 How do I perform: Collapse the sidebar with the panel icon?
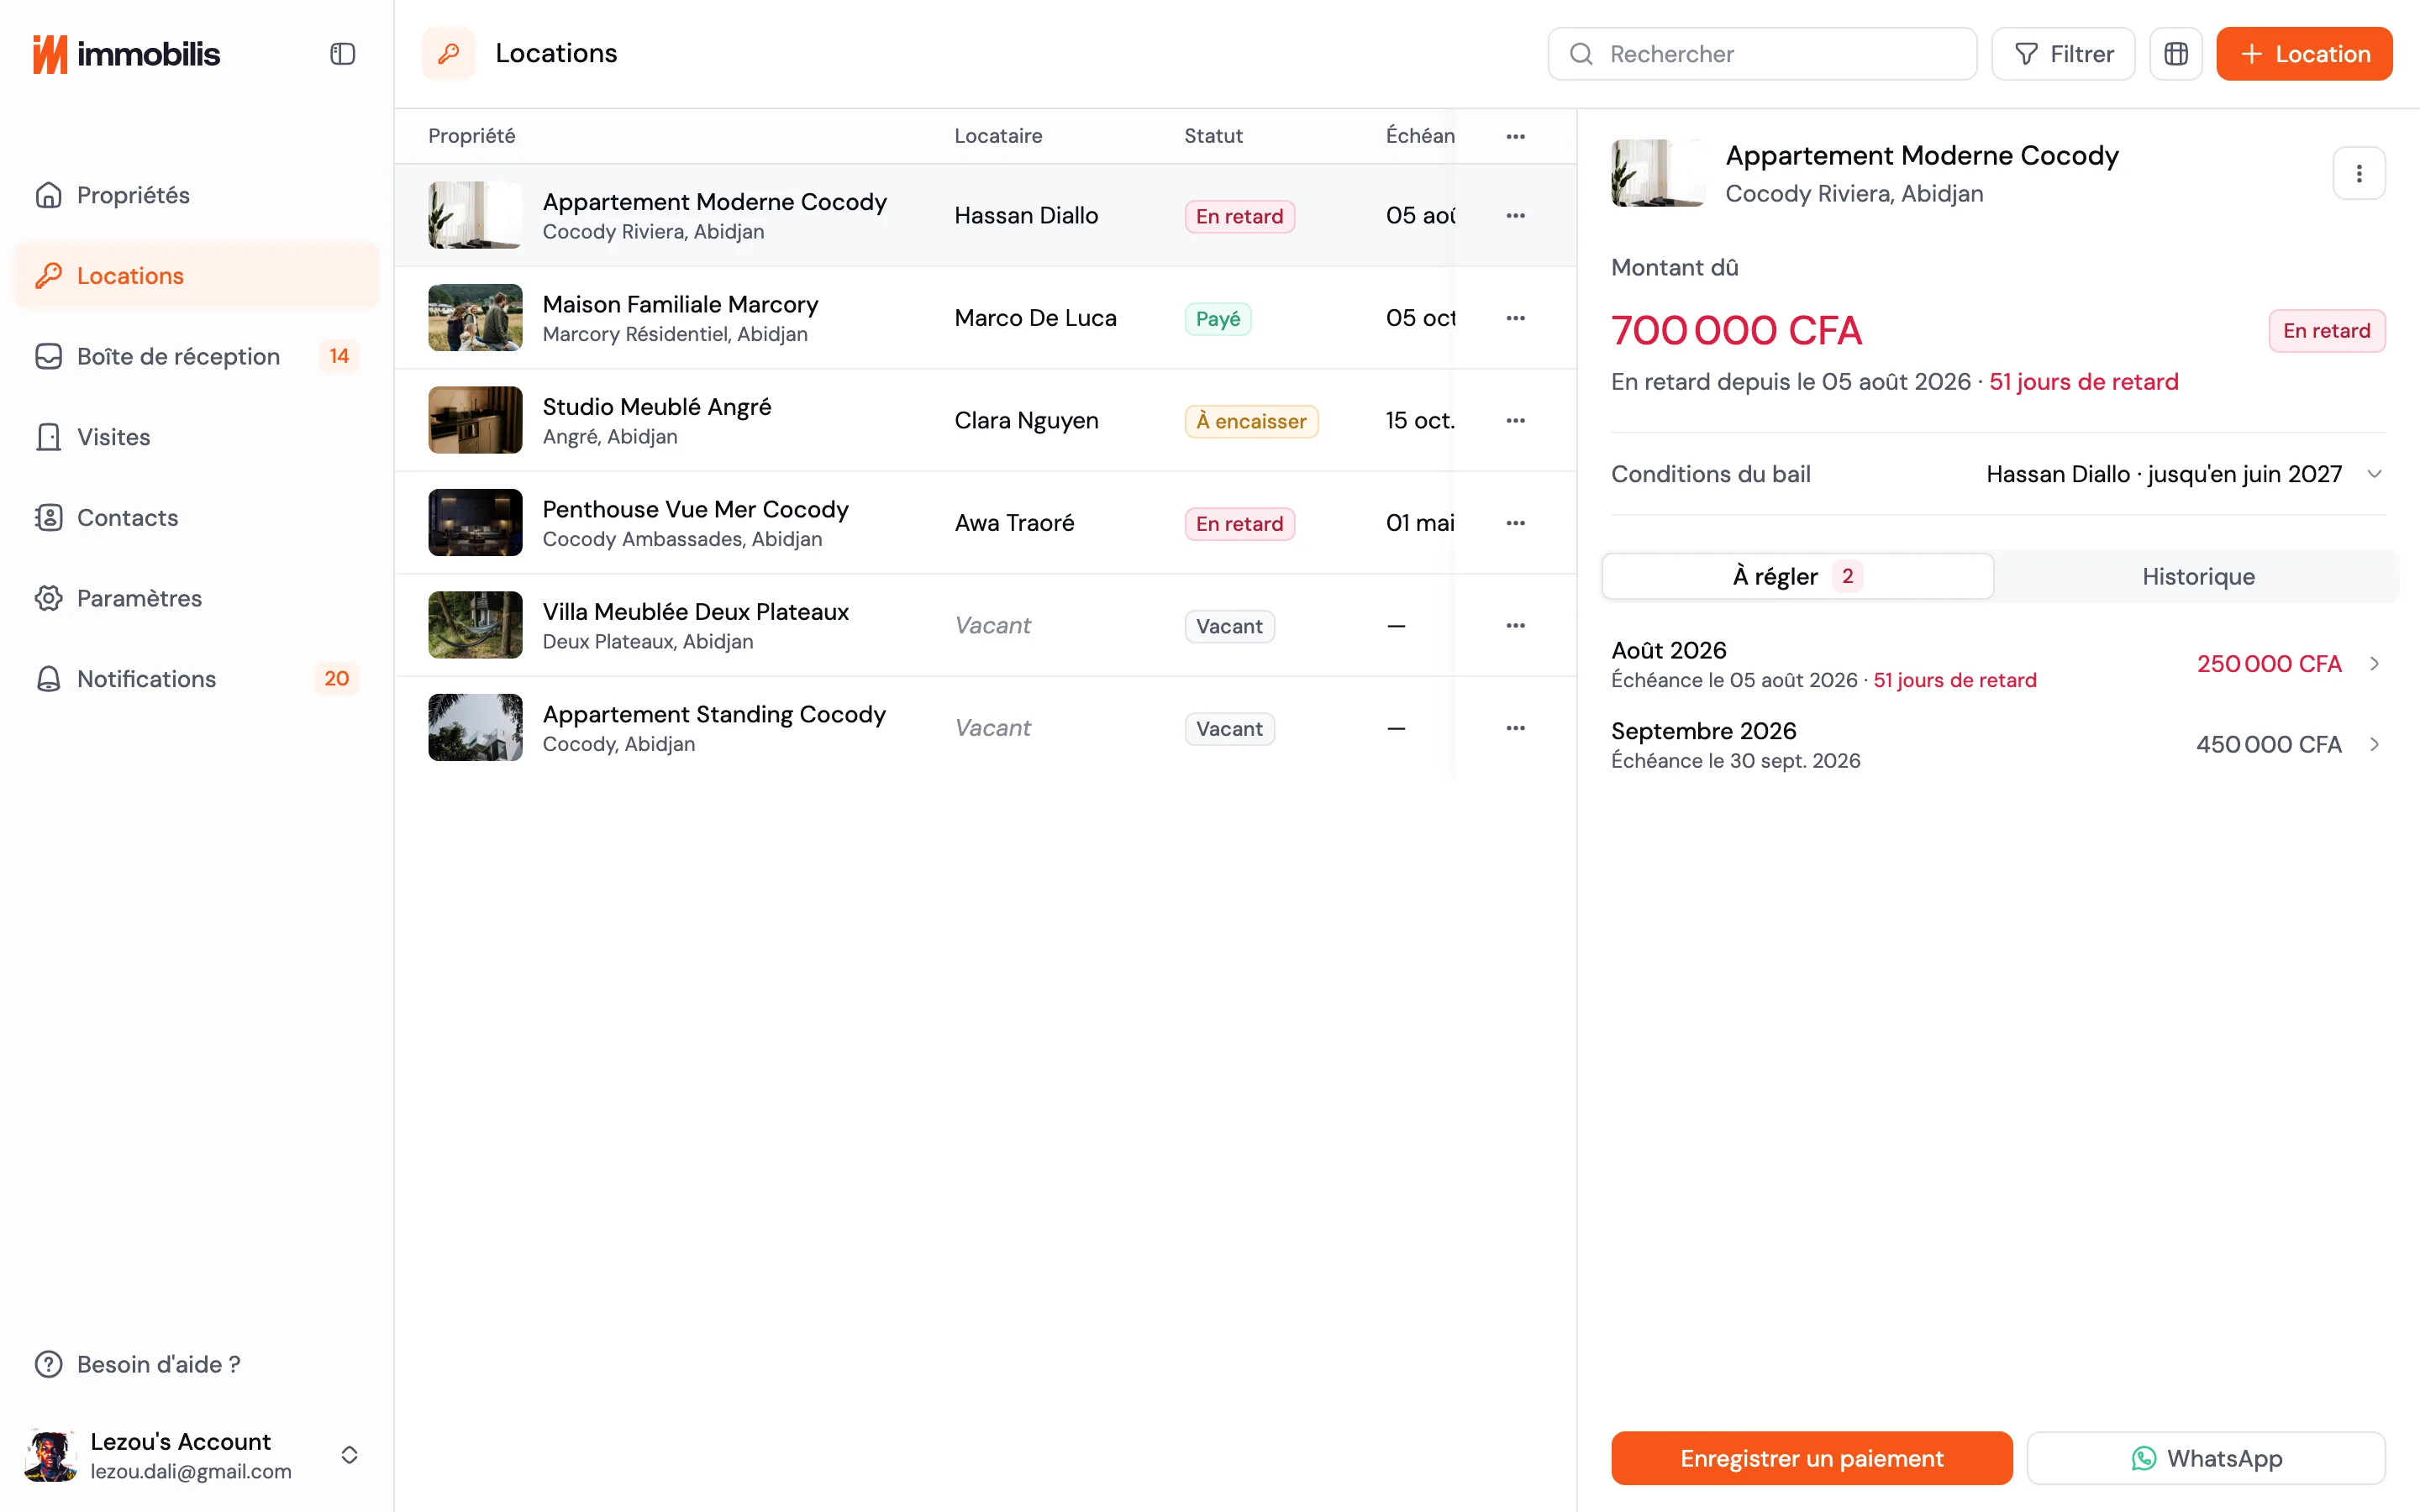click(x=342, y=54)
